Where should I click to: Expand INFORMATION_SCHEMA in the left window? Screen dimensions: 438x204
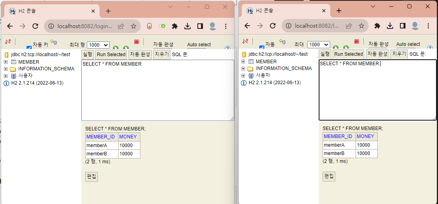[6, 69]
